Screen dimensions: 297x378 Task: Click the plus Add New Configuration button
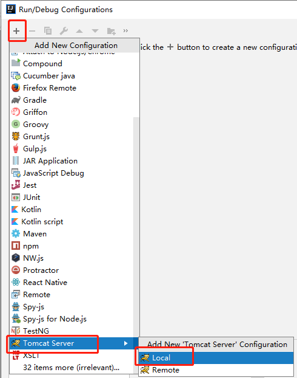tap(16, 31)
